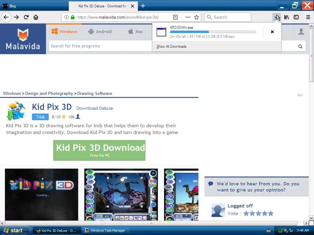Viewport: 314px width, 235px height.
Task: Click the Trial license badge
Action: [40, 117]
